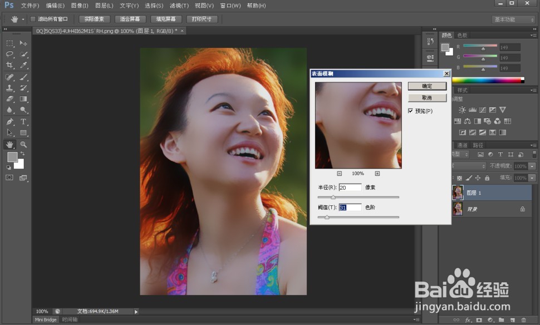Select the Rectangular Marquee tool
The width and height of the screenshot is (540, 325).
[x=9, y=43]
